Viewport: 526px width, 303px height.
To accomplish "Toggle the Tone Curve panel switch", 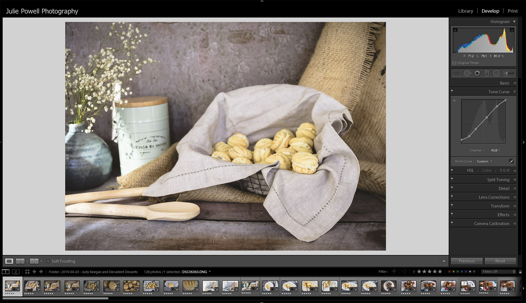I will click(x=452, y=92).
